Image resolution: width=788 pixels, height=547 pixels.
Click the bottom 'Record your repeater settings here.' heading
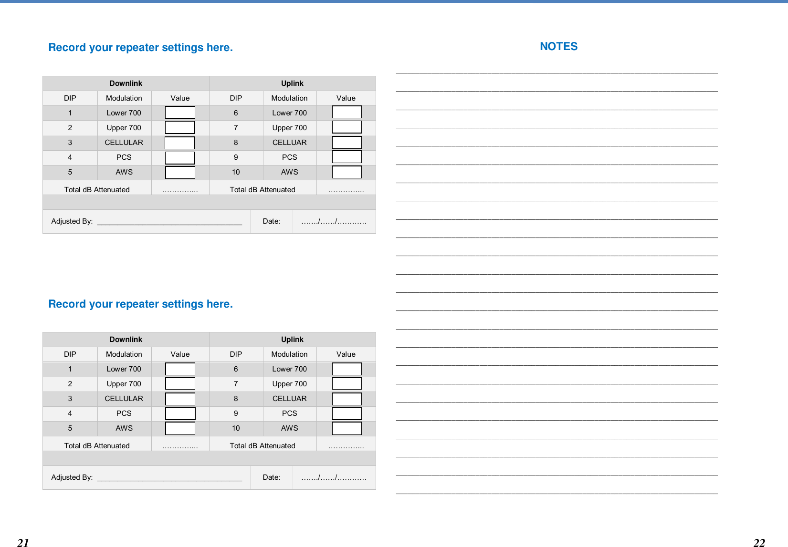tap(141, 304)
